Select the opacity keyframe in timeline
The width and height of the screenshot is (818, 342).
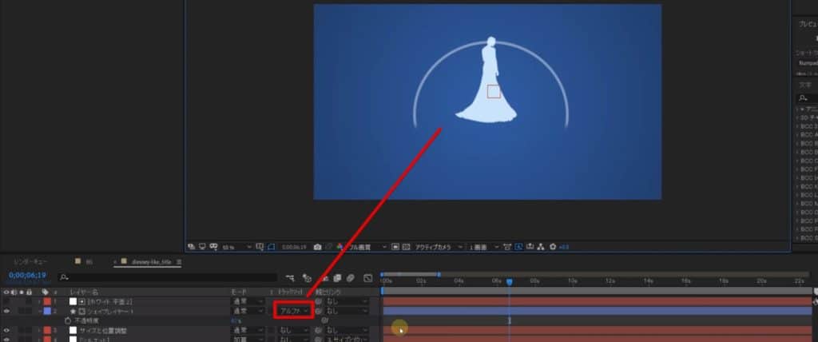click(x=510, y=320)
